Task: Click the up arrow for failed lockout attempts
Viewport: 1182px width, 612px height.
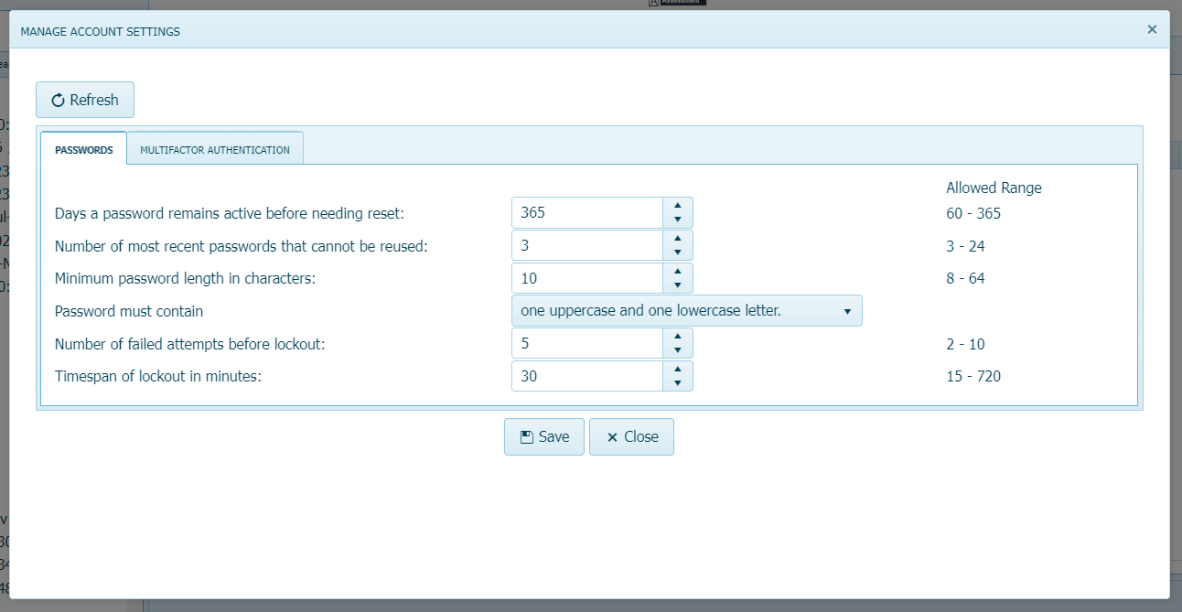Action: 677,338
